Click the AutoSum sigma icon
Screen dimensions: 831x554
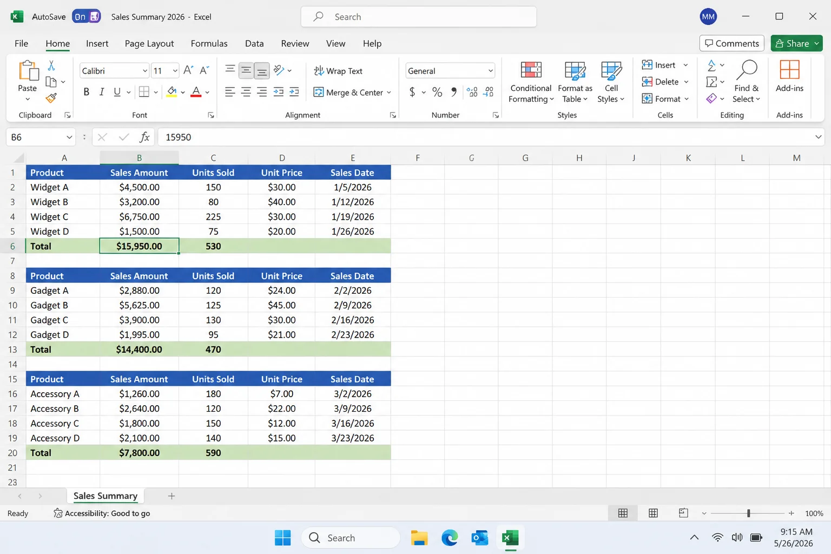[711, 65]
